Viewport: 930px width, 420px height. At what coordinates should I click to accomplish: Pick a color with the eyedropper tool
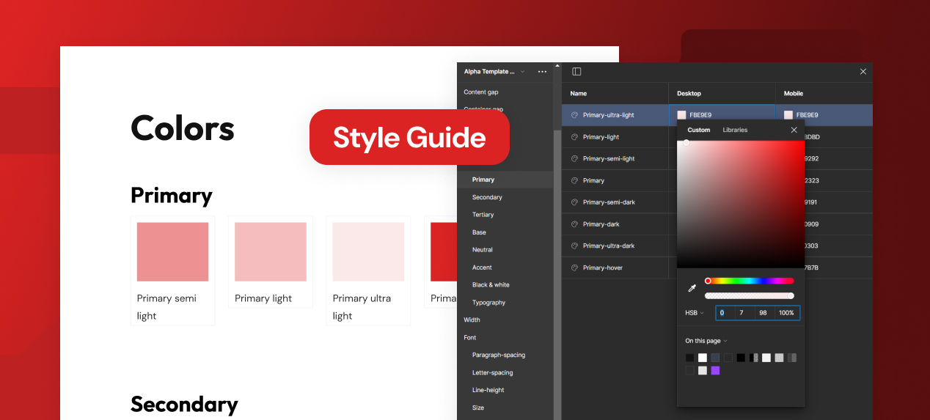[x=691, y=288]
